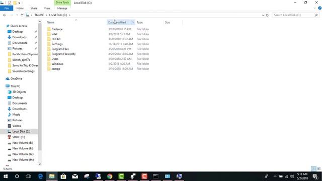Select the Drive Tools contextual tab
Image resolution: width=322 pixels, height=181 pixels.
coord(62,3)
